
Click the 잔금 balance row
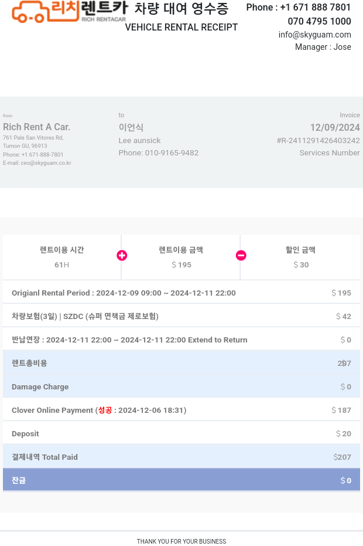click(181, 480)
